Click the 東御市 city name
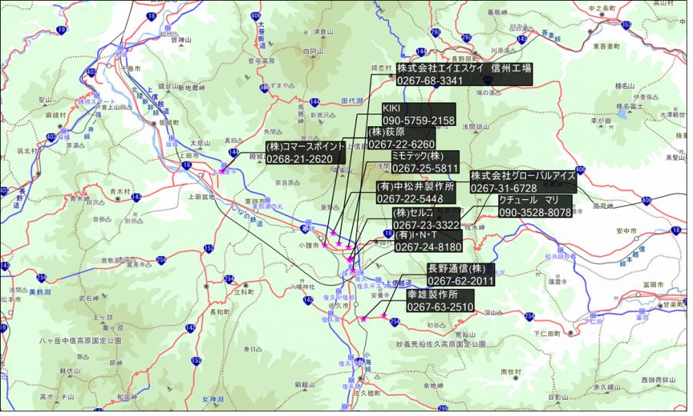Image resolution: width=693 pixels, height=416 pixels. [x=255, y=201]
